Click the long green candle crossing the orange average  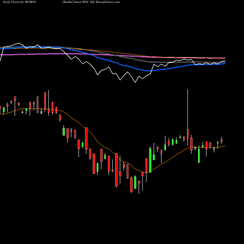150,160
